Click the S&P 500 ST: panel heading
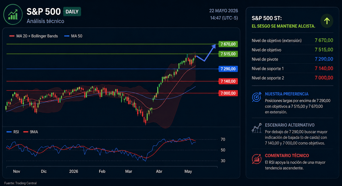The height and width of the screenshot is (186, 342). pos(266,18)
